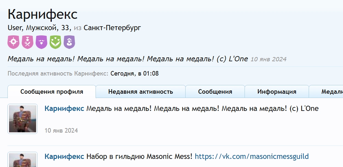The height and width of the screenshot is (167, 343).
Task: Open the Недавняя активность tab
Action: tap(141, 91)
